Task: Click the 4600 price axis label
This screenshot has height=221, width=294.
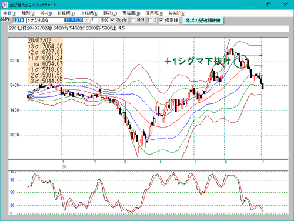Action: 15,110
